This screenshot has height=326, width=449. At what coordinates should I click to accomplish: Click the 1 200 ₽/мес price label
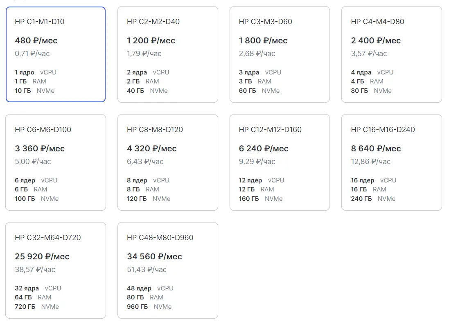[151, 40]
